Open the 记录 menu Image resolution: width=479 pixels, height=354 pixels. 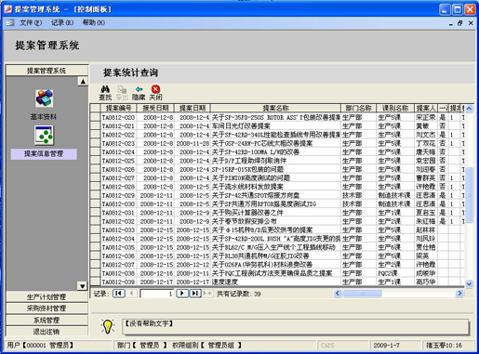[x=62, y=22]
